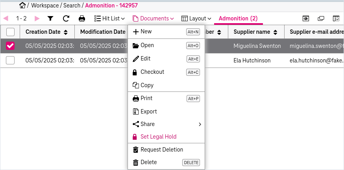Check the Ela Hutchinson row checkbox
Viewport: 344px width, 170px height.
point(10,60)
